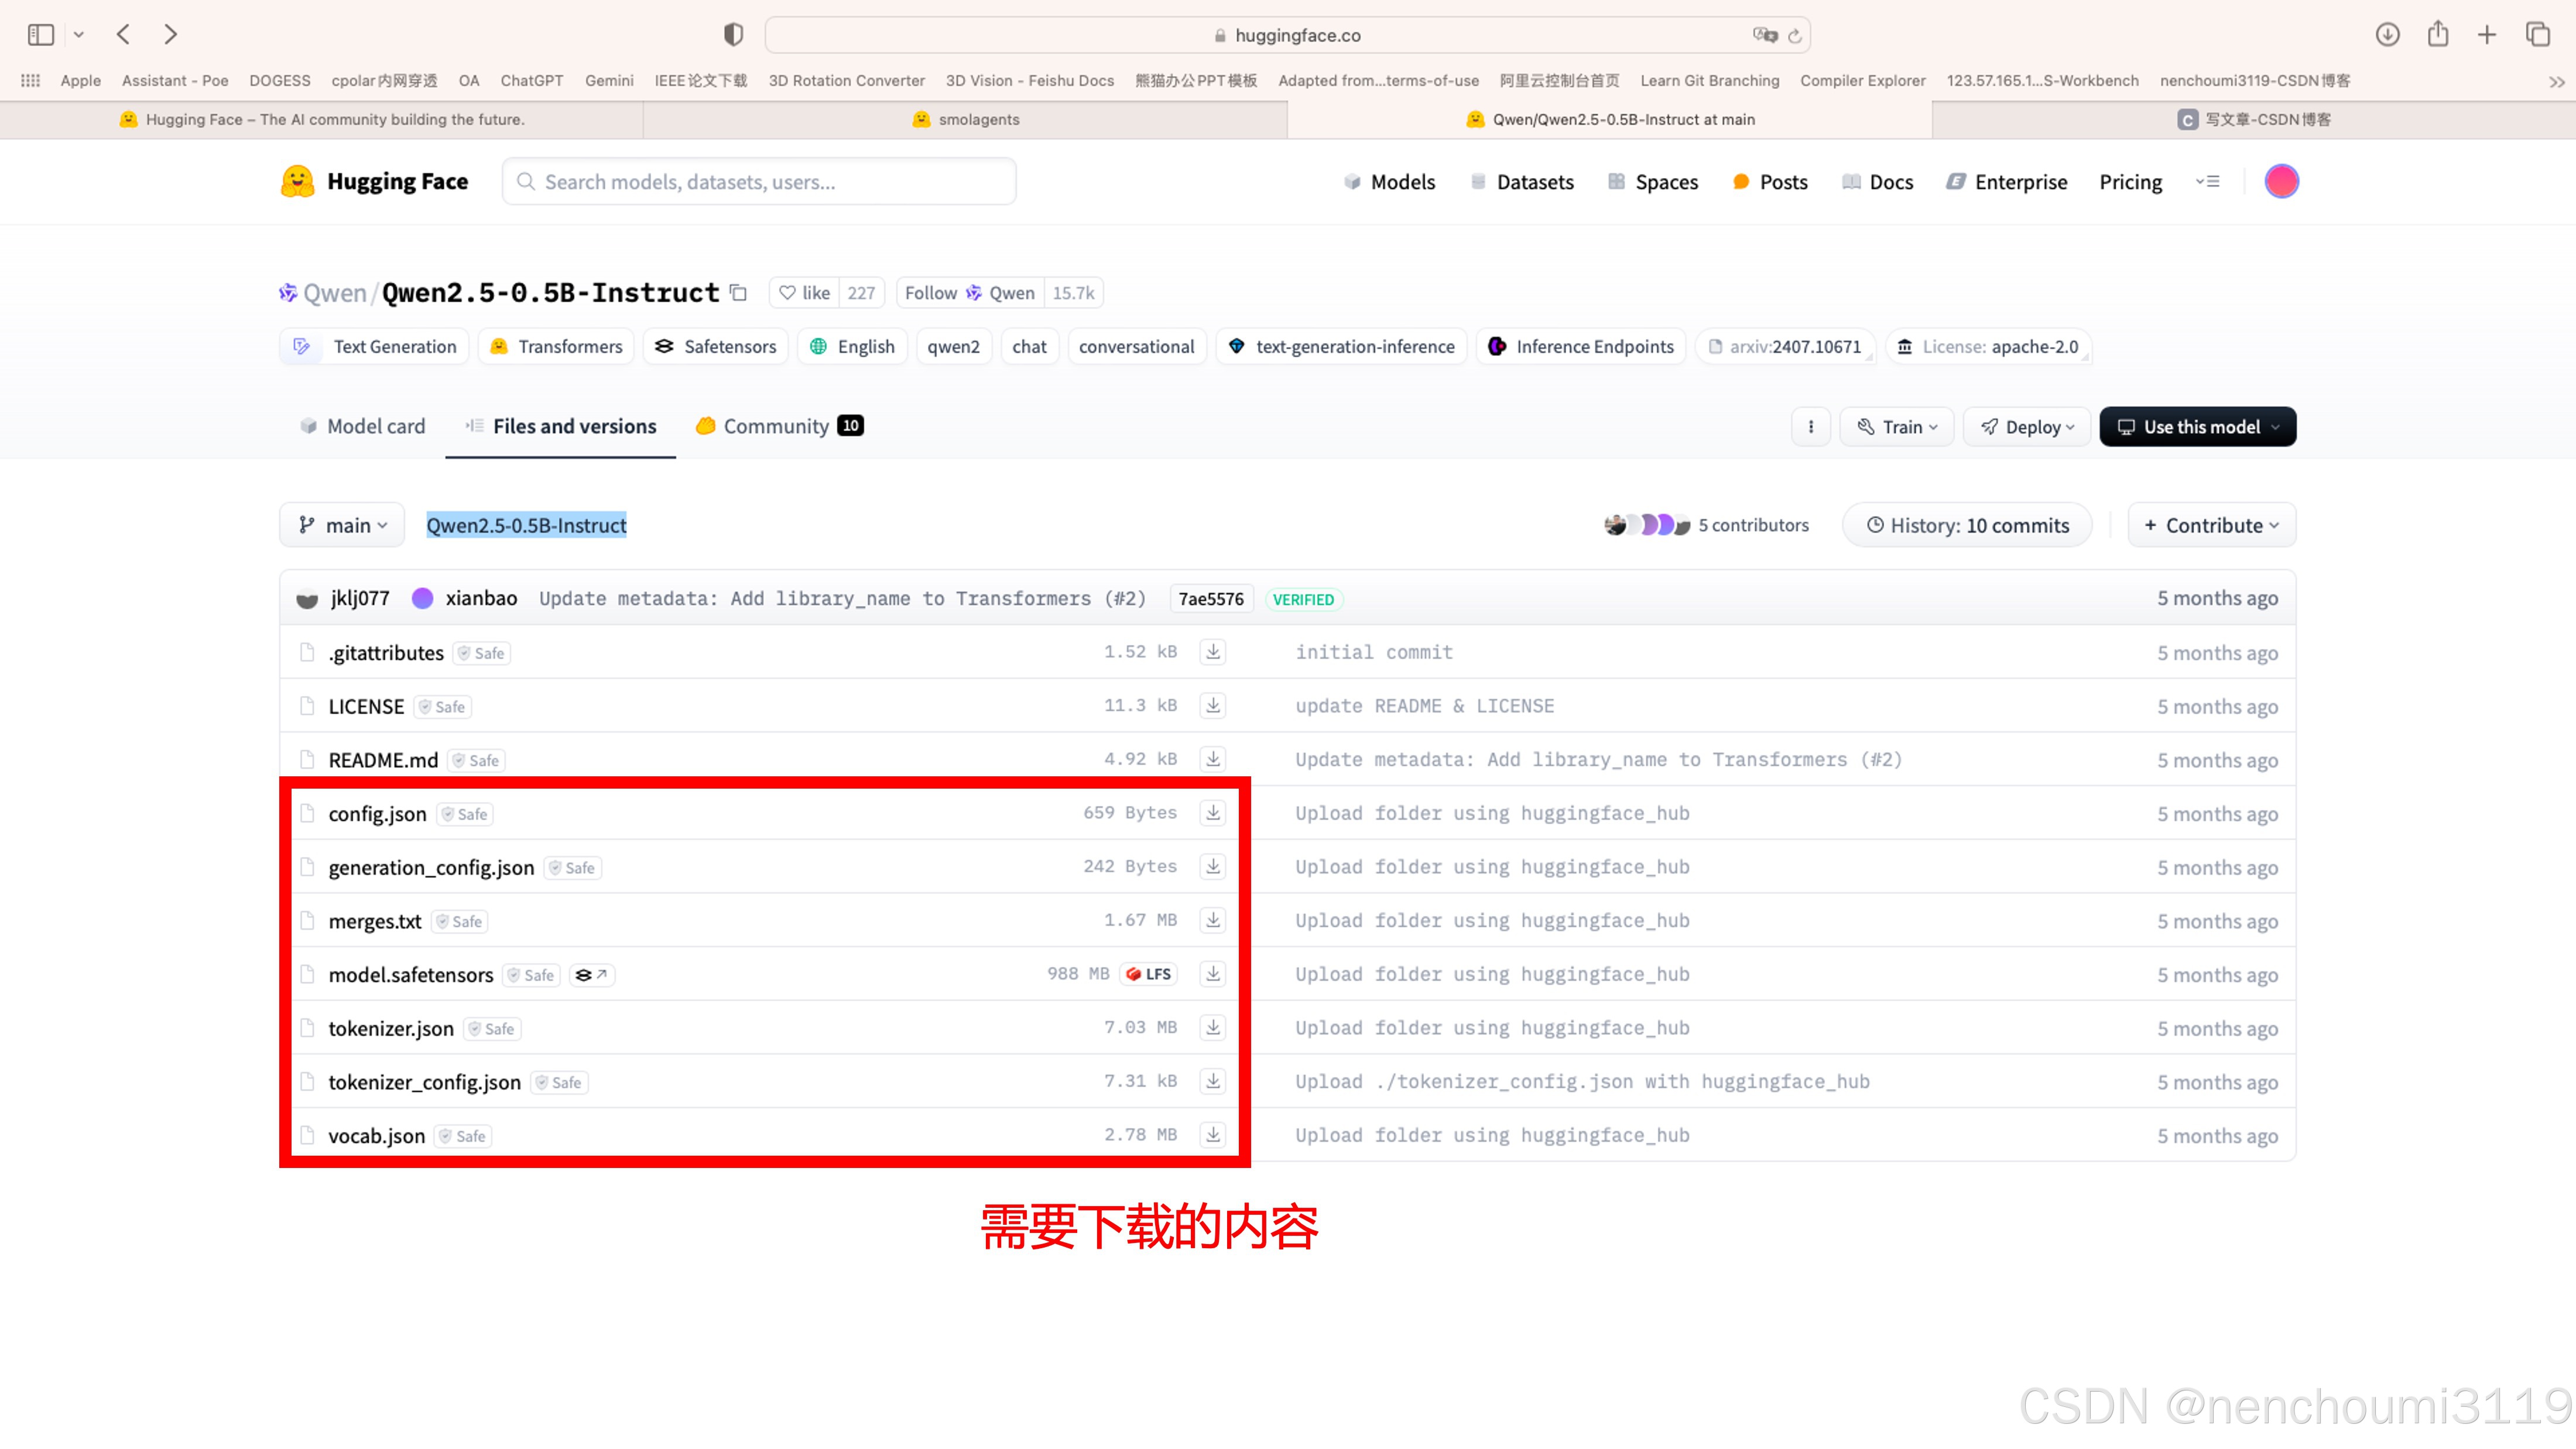
Task: Expand the main branch dropdown
Action: pos(342,525)
